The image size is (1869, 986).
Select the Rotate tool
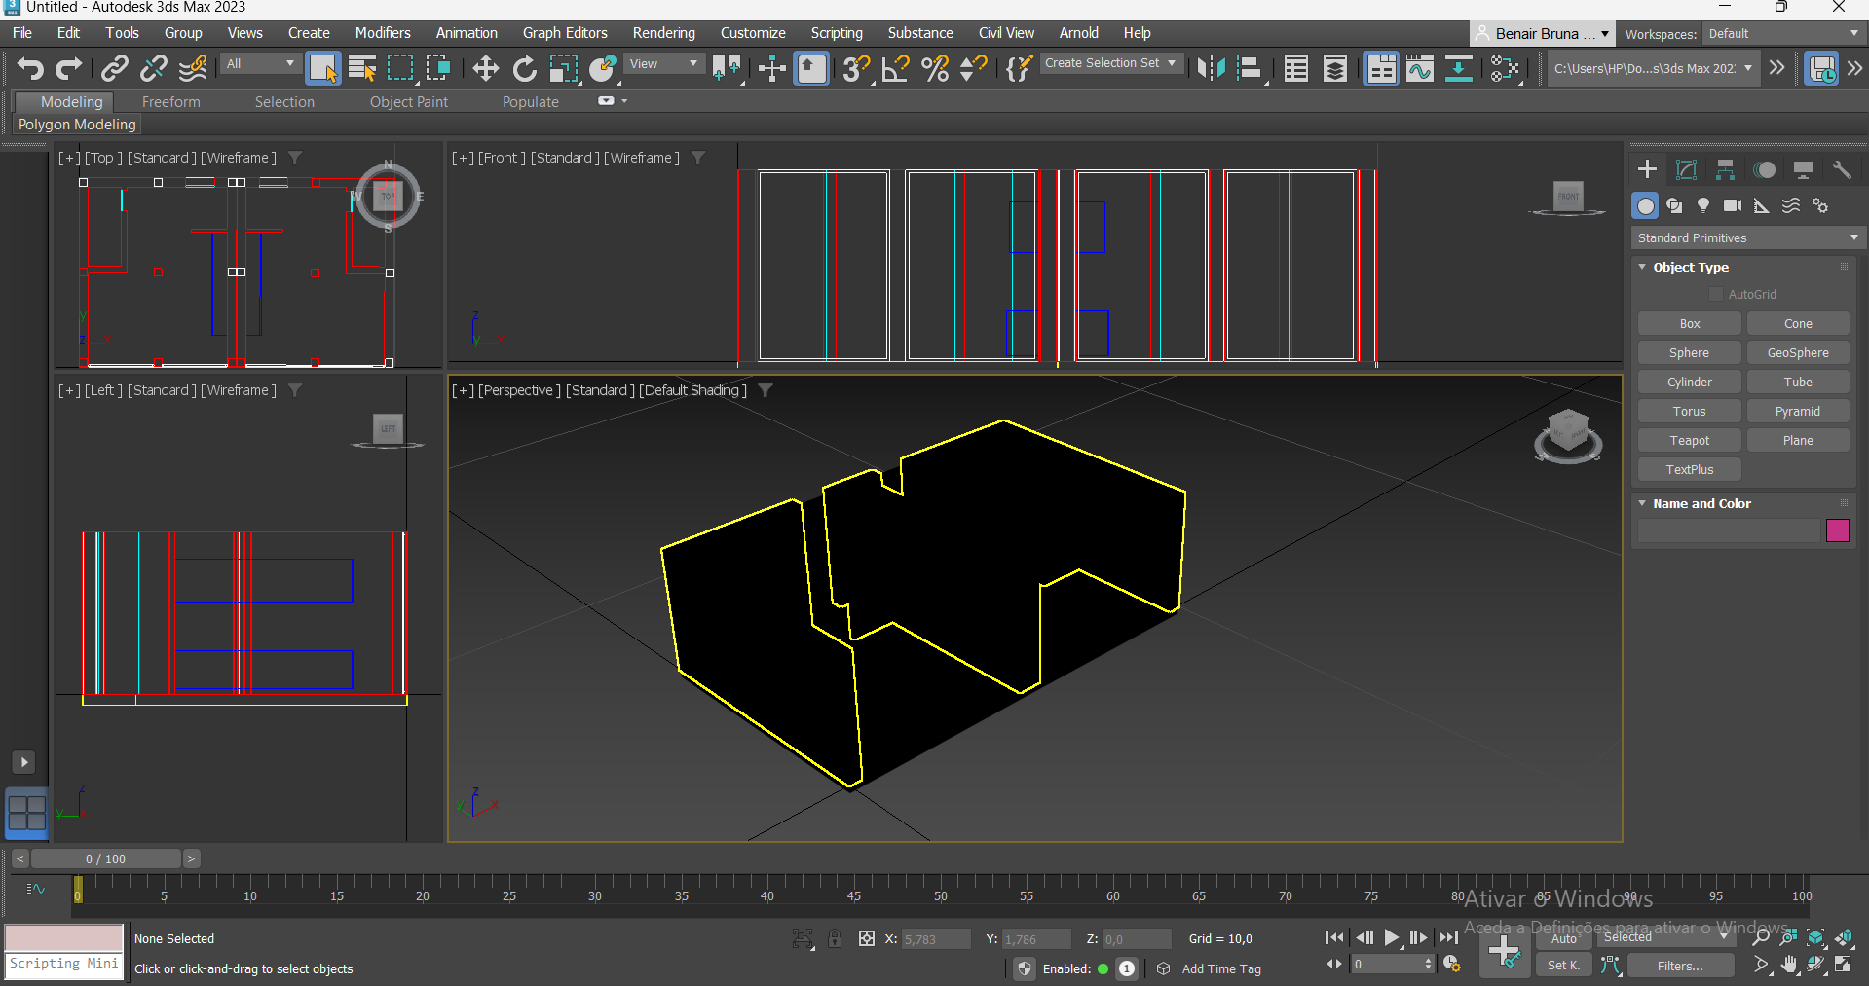[524, 68]
